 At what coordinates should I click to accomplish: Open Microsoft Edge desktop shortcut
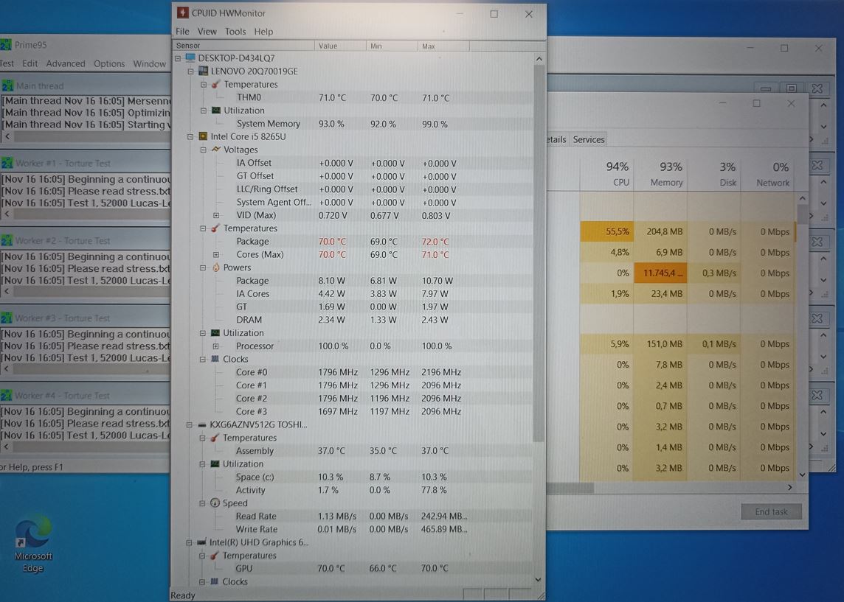tap(33, 543)
